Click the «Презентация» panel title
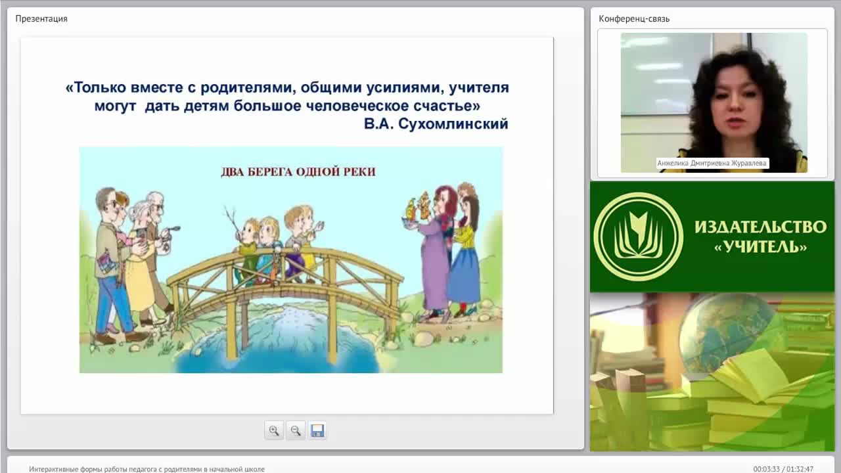 [x=41, y=18]
